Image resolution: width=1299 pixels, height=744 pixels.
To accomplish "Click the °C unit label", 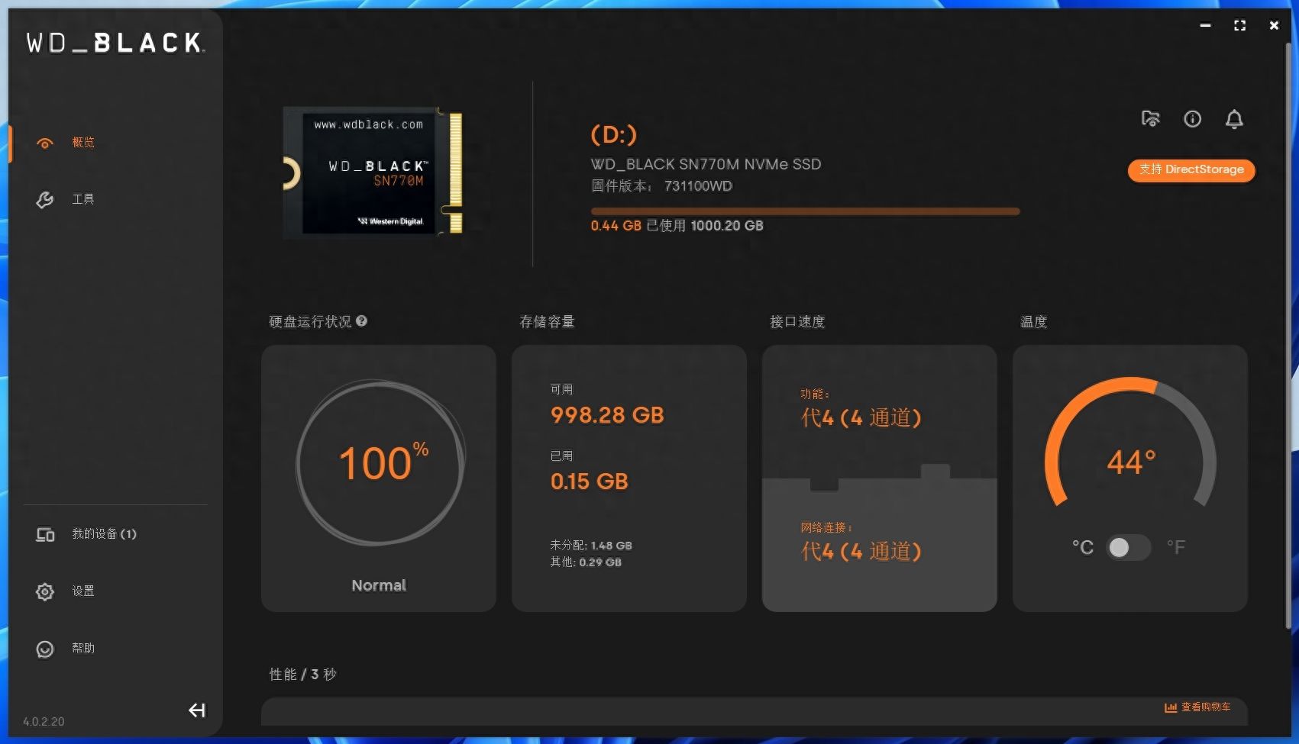I will [1083, 547].
